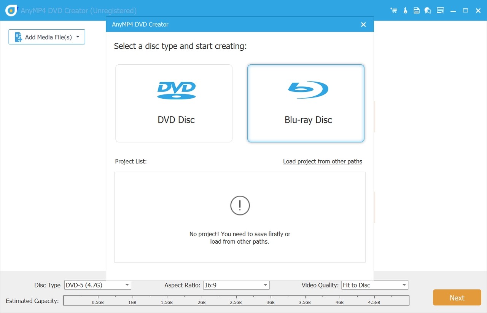Open the purchase shopping cart icon
This screenshot has height=313, width=487.
tap(394, 11)
